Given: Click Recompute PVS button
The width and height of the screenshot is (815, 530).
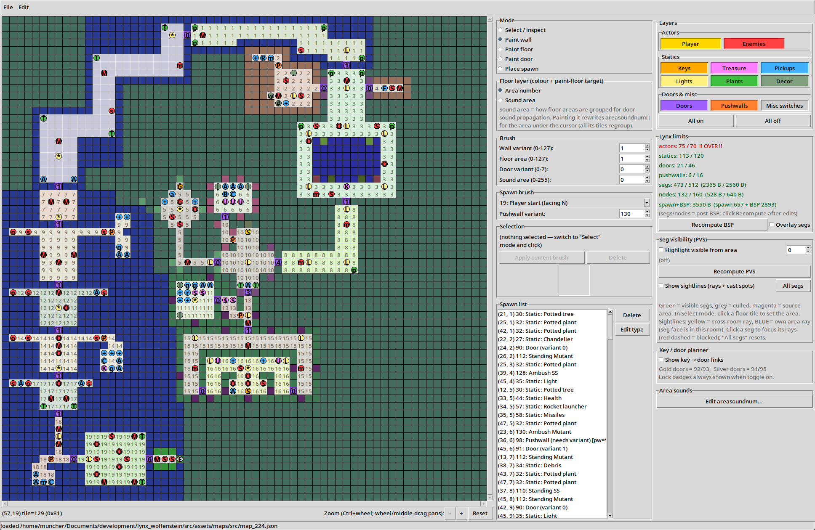Looking at the screenshot, I should (735, 271).
